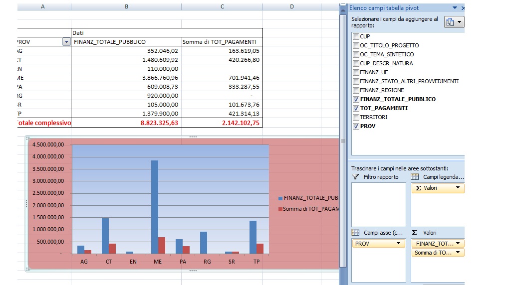Check the TERRITORI field checkbox
The width and height of the screenshot is (514, 285).
[x=356, y=117]
